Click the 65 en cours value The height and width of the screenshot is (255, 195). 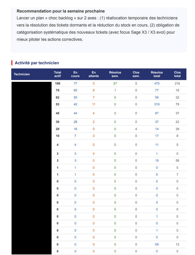pos(75,90)
